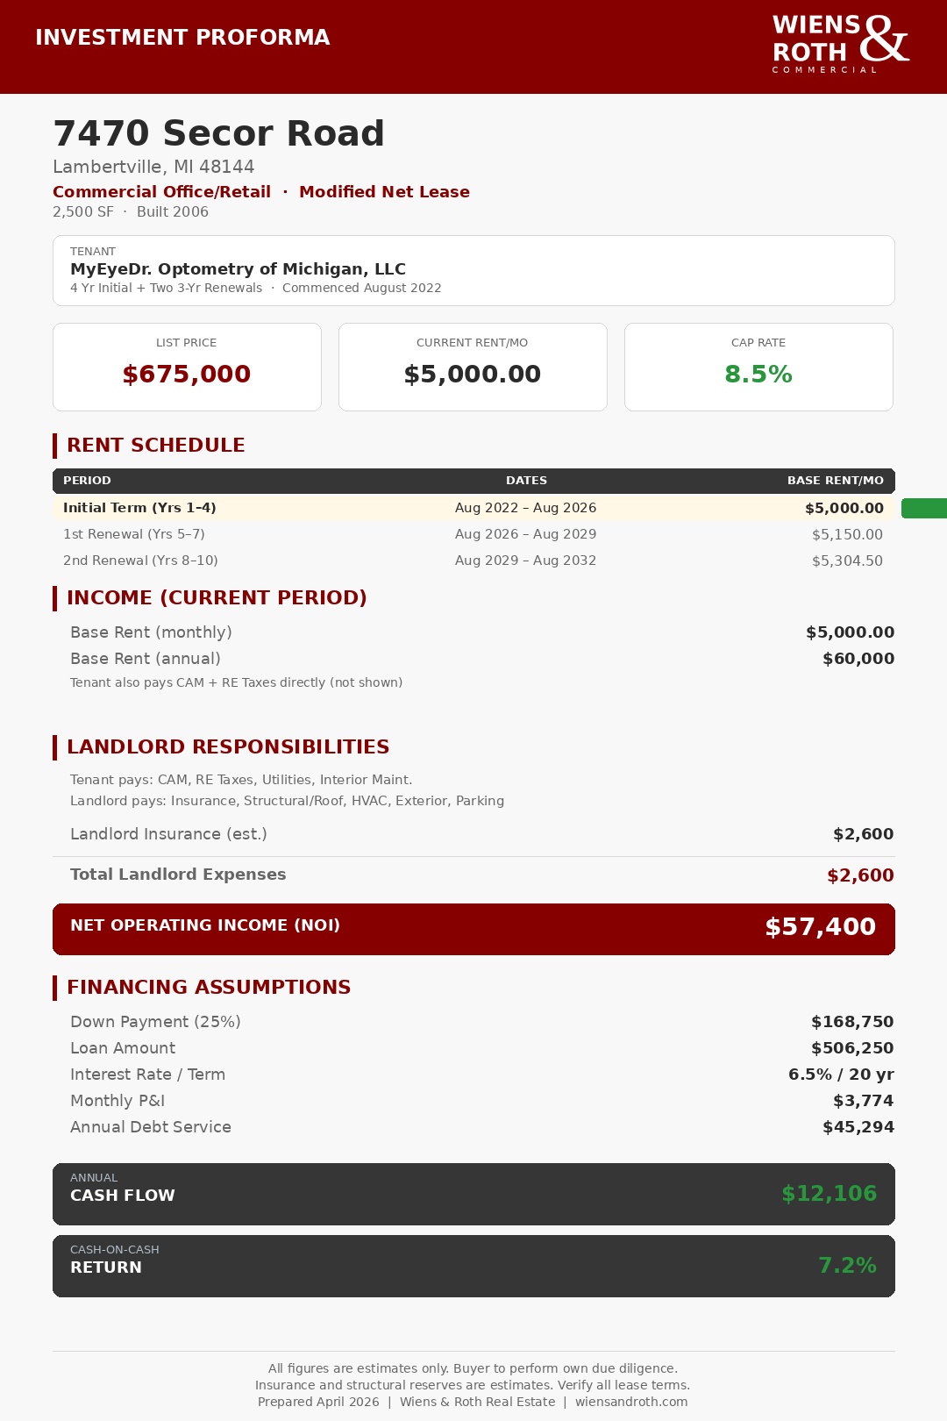947x1421 pixels.
Task: Click the DATES column header
Action: (x=526, y=481)
